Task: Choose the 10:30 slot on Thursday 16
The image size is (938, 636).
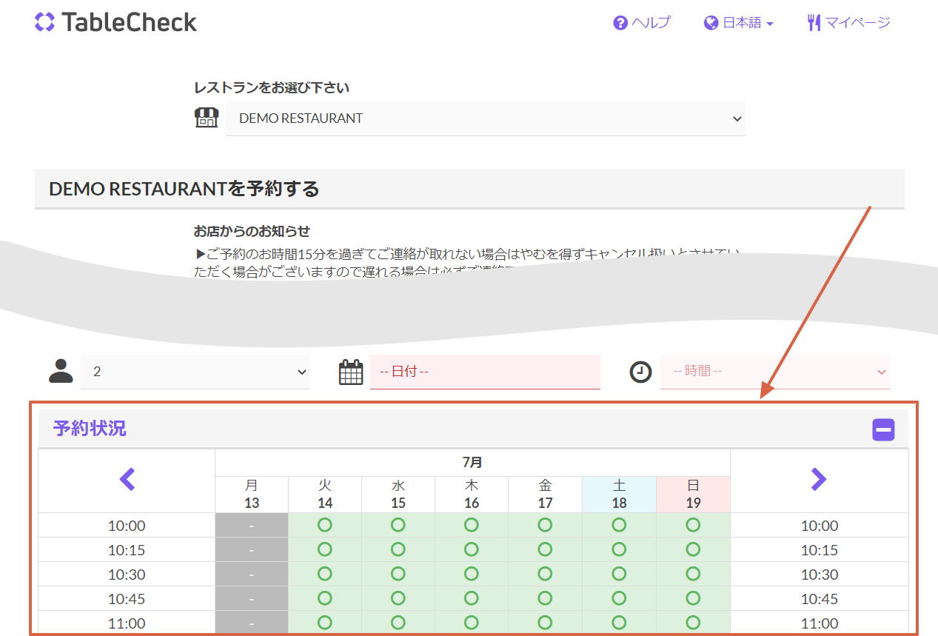Action: click(472, 574)
